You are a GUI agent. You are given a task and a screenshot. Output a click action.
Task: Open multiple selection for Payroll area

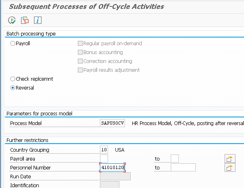[x=230, y=159]
